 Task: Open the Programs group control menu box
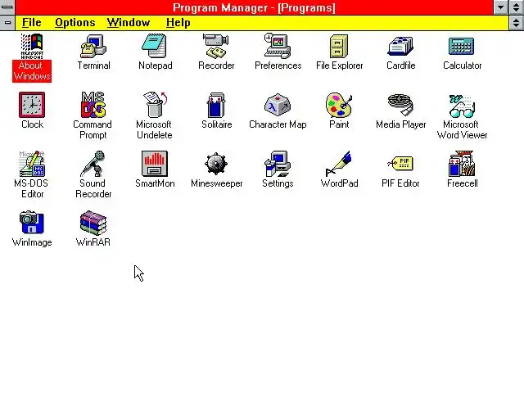7,23
